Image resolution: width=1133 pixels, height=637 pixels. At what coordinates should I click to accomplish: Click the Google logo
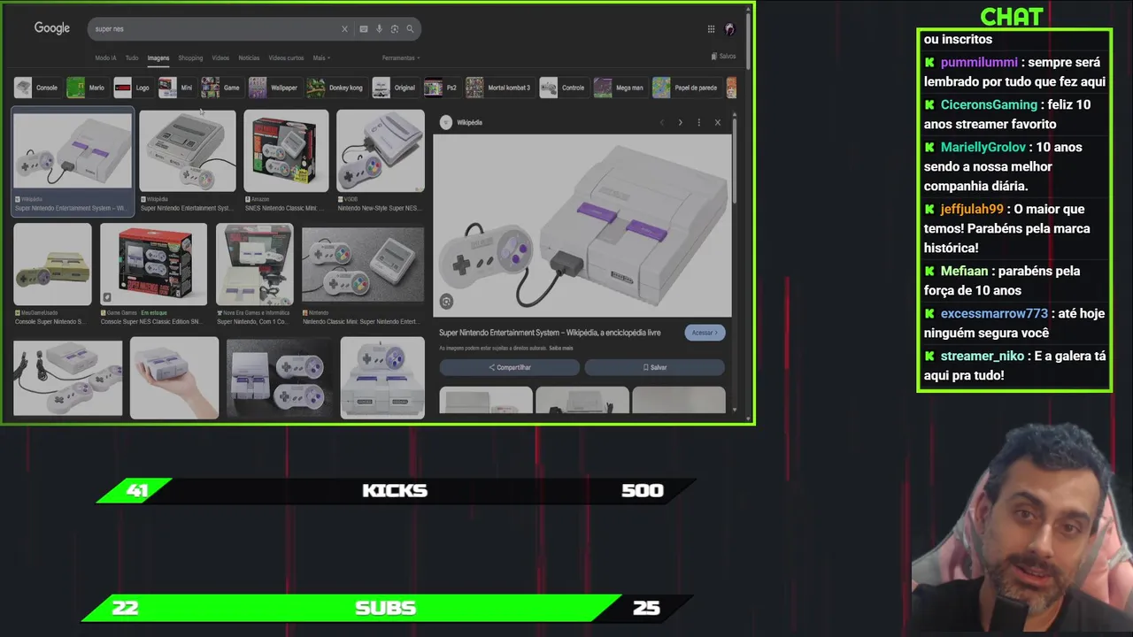(x=51, y=28)
